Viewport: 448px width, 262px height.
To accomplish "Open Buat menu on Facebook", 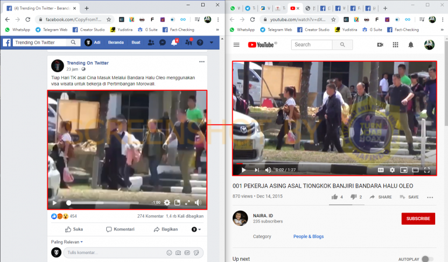I will point(136,43).
